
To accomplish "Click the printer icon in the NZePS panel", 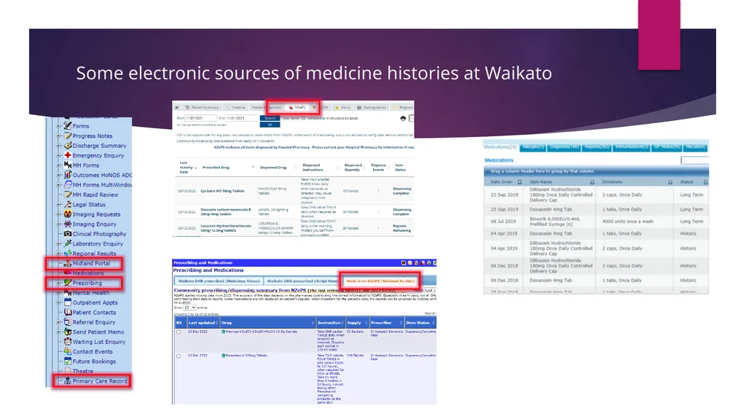I will point(403,118).
